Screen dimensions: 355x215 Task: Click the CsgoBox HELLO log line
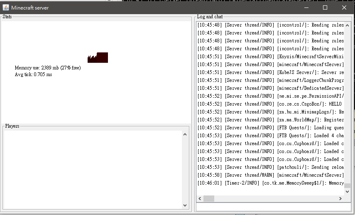[269, 104]
